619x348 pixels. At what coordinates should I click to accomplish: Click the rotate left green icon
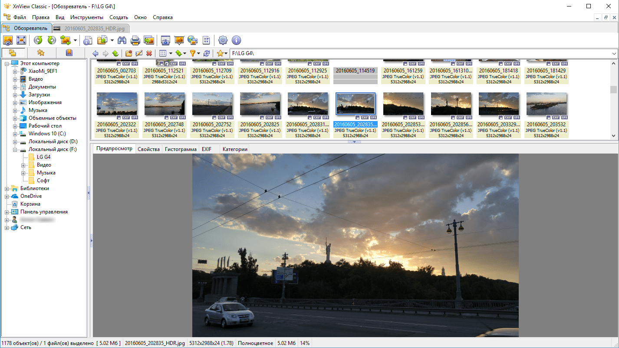pos(38,40)
